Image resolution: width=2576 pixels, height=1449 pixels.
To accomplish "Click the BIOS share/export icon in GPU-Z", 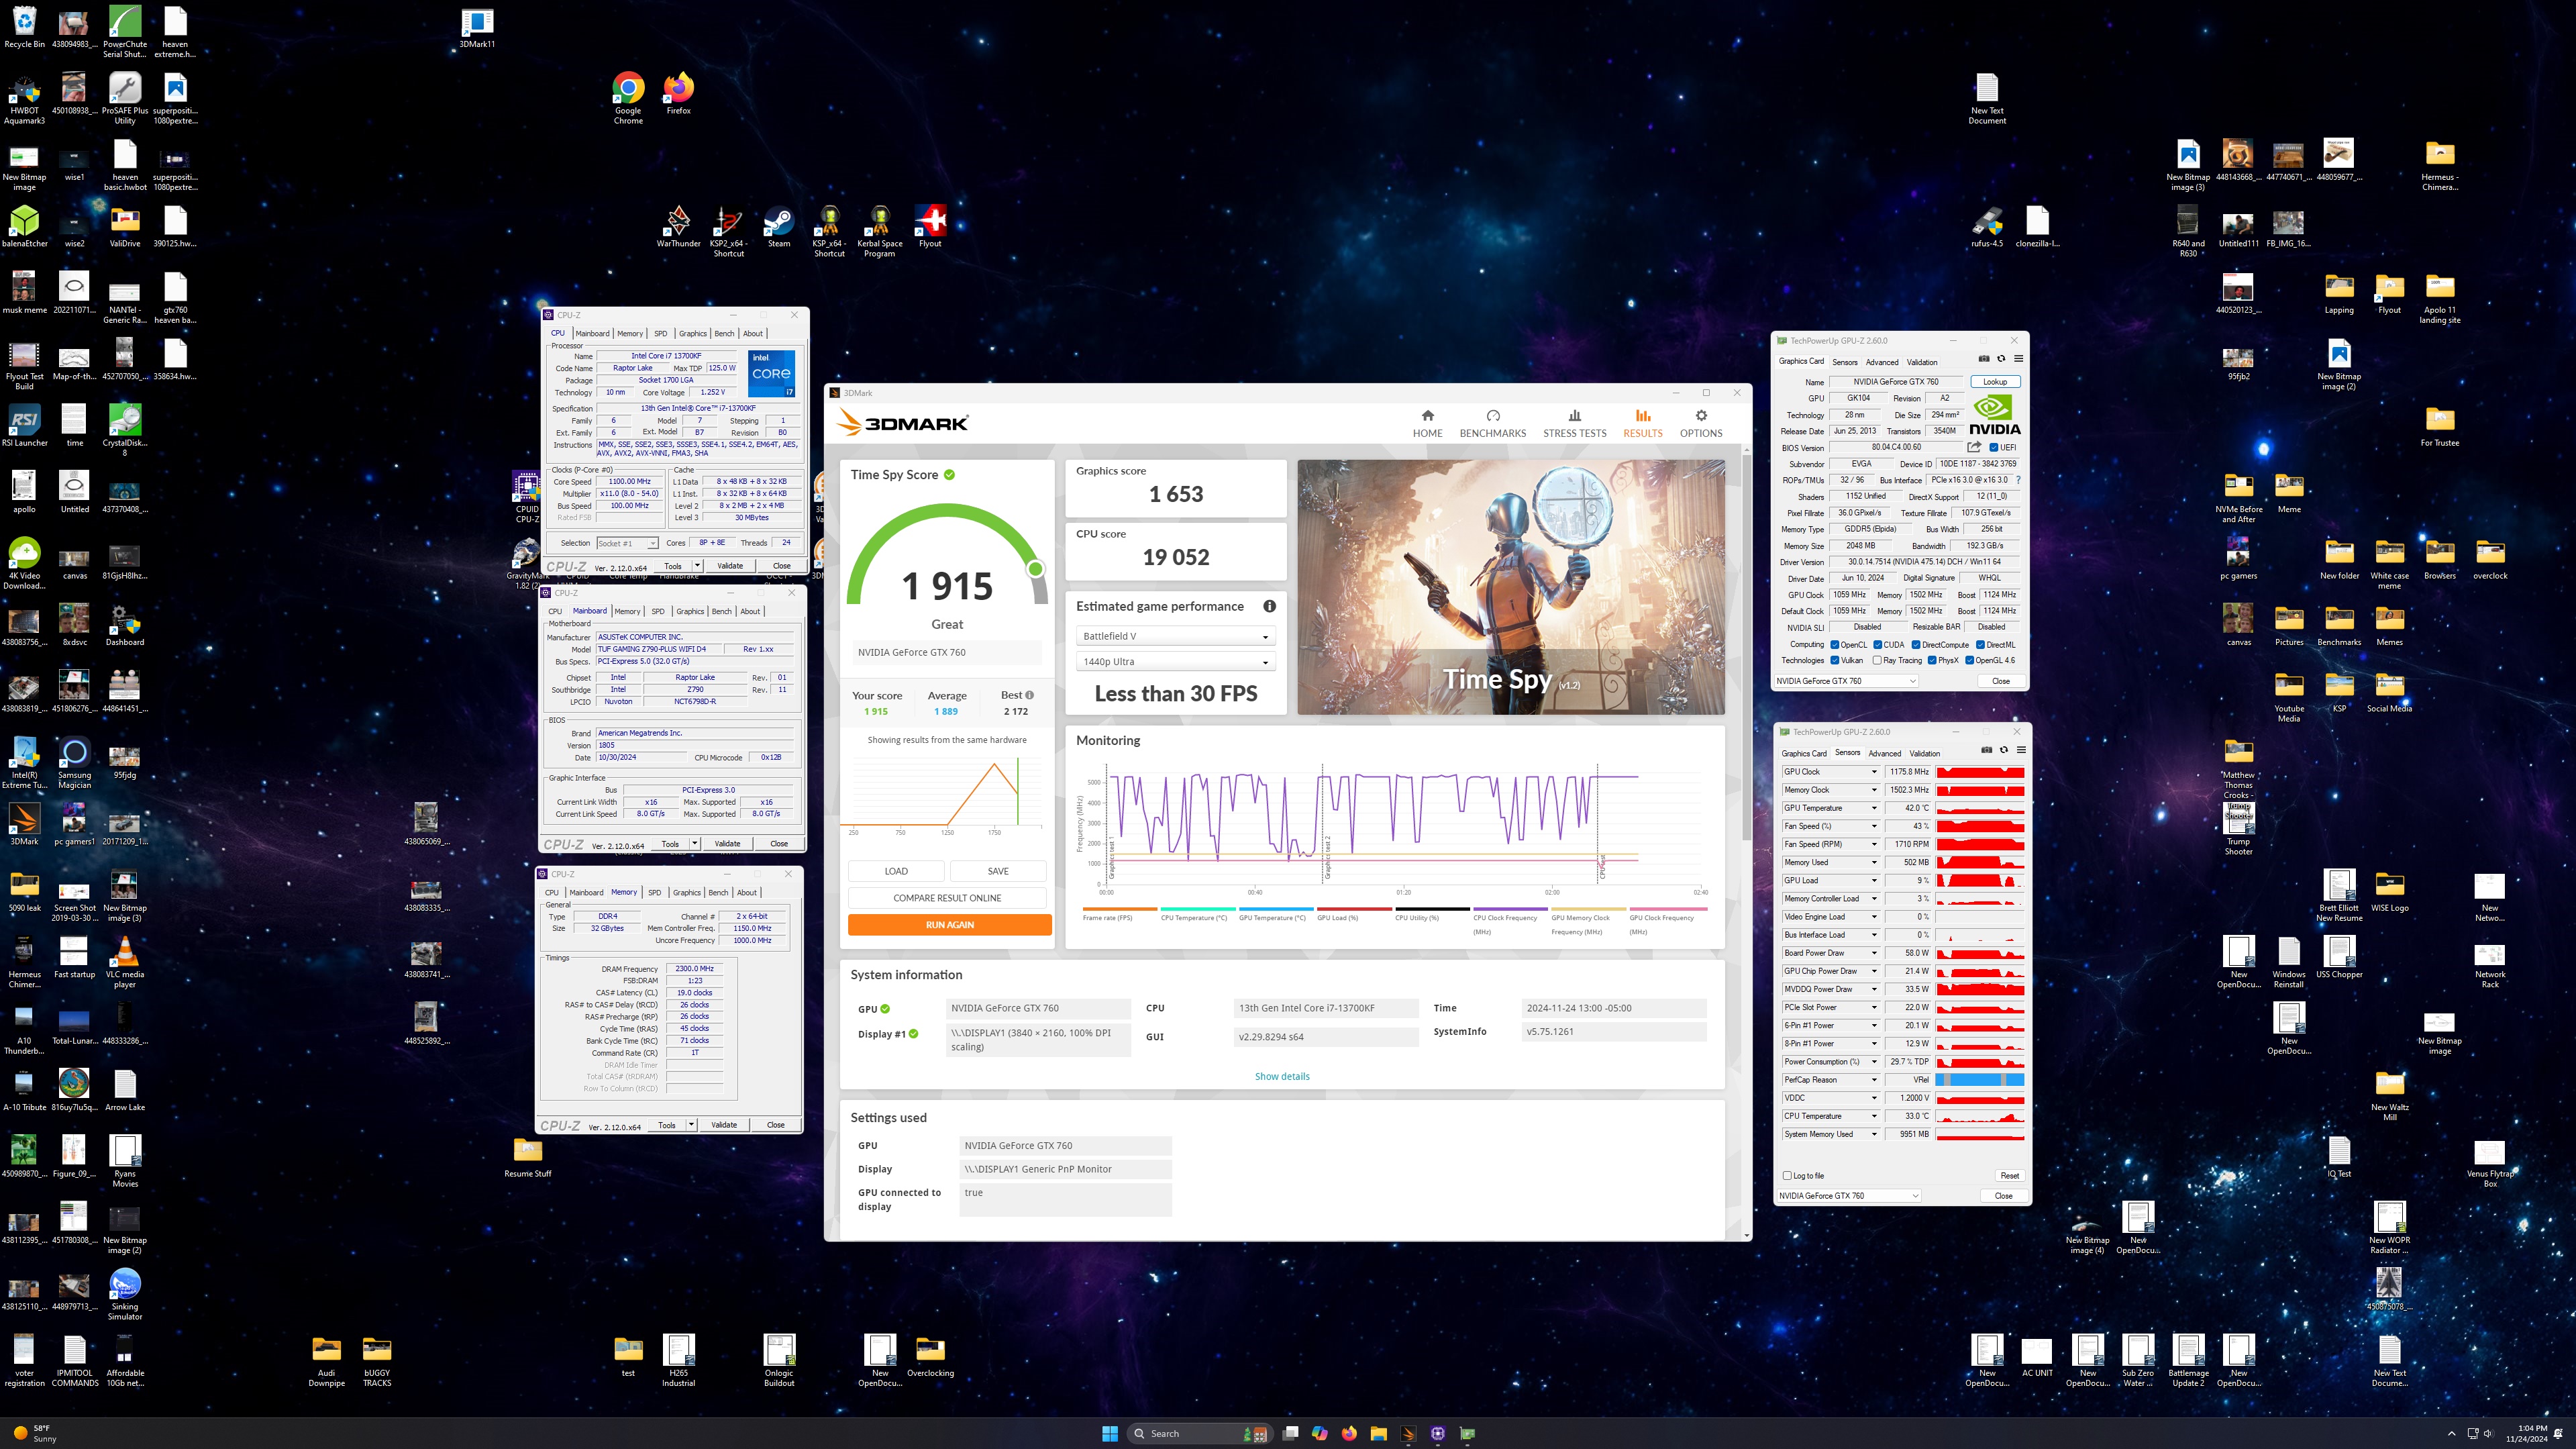I will (1974, 447).
